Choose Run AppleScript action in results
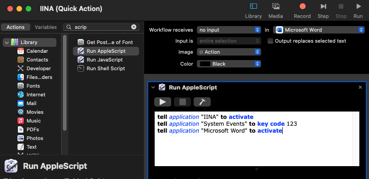The width and height of the screenshot is (369, 179). coord(106,51)
